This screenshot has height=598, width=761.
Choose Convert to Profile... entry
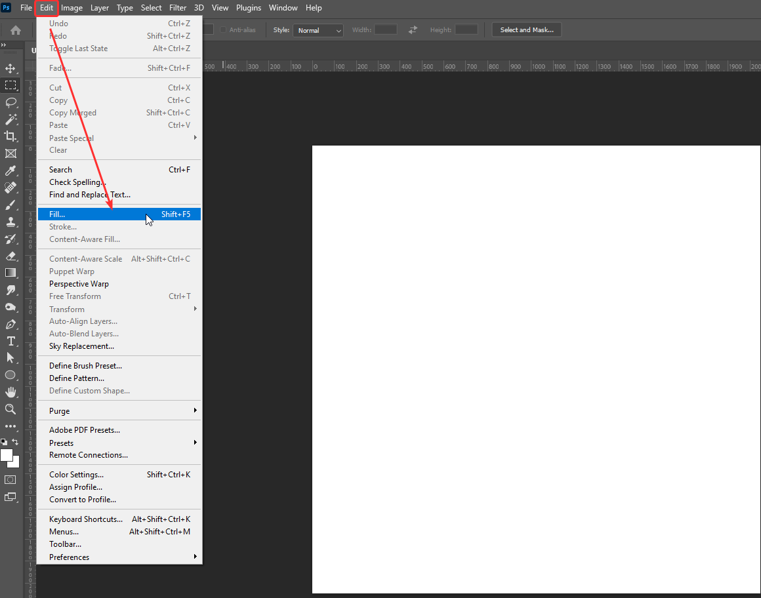click(119, 500)
